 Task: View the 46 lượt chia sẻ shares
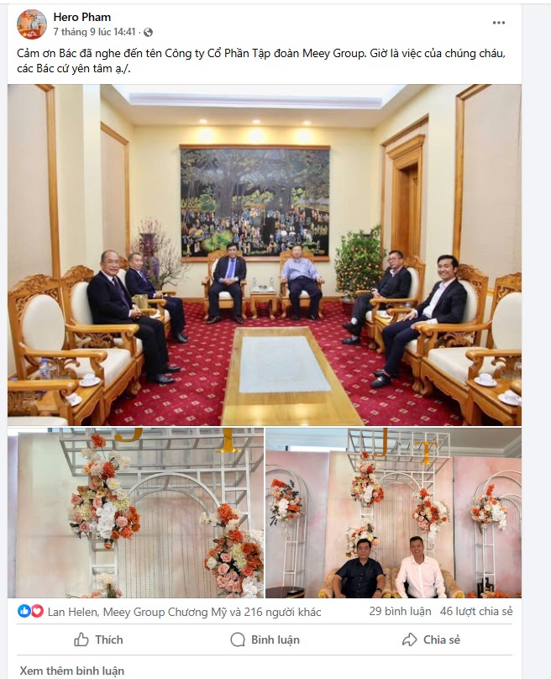tap(476, 611)
